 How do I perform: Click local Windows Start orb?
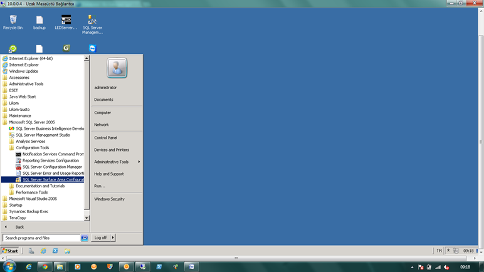coord(9,267)
